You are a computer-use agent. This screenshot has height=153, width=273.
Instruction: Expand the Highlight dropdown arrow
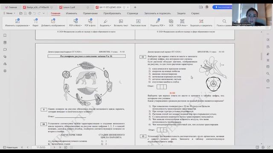(x=110, y=25)
